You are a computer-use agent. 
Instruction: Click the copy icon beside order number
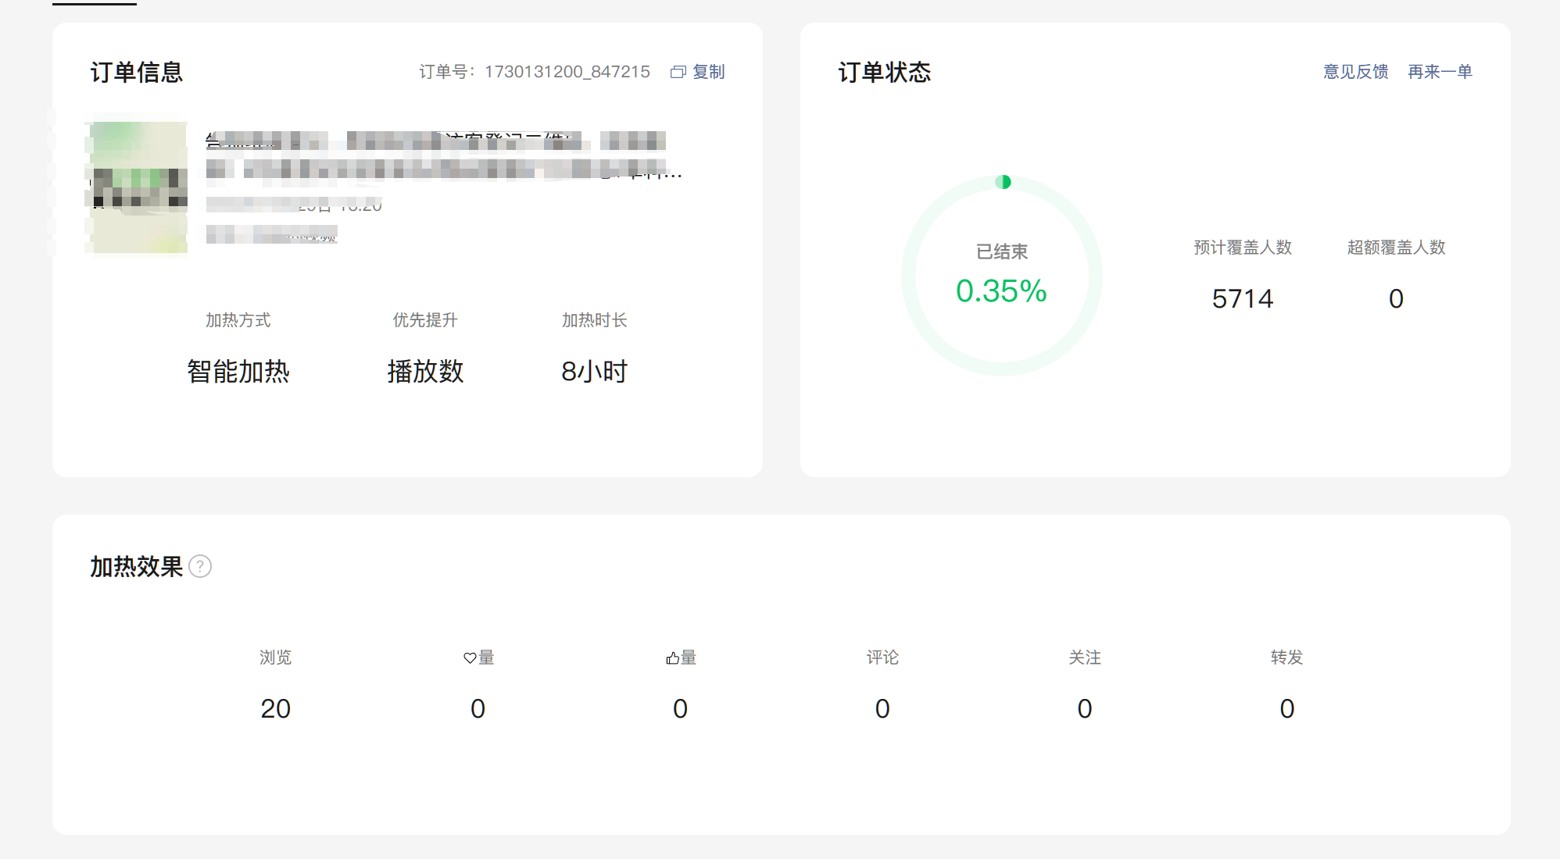click(678, 72)
